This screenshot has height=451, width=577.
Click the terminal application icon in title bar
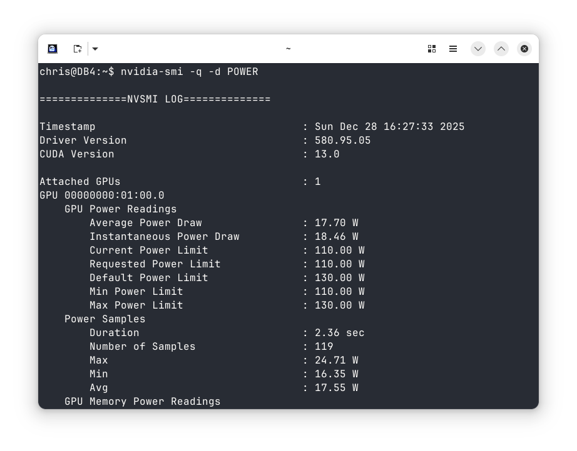[x=53, y=49]
